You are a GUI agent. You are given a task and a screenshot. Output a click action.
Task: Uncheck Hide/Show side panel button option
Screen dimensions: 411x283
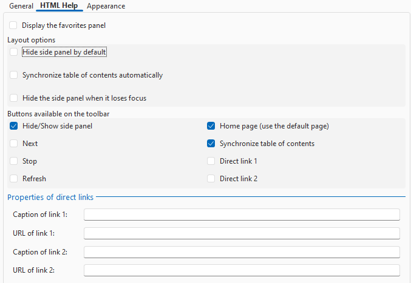[13, 126]
